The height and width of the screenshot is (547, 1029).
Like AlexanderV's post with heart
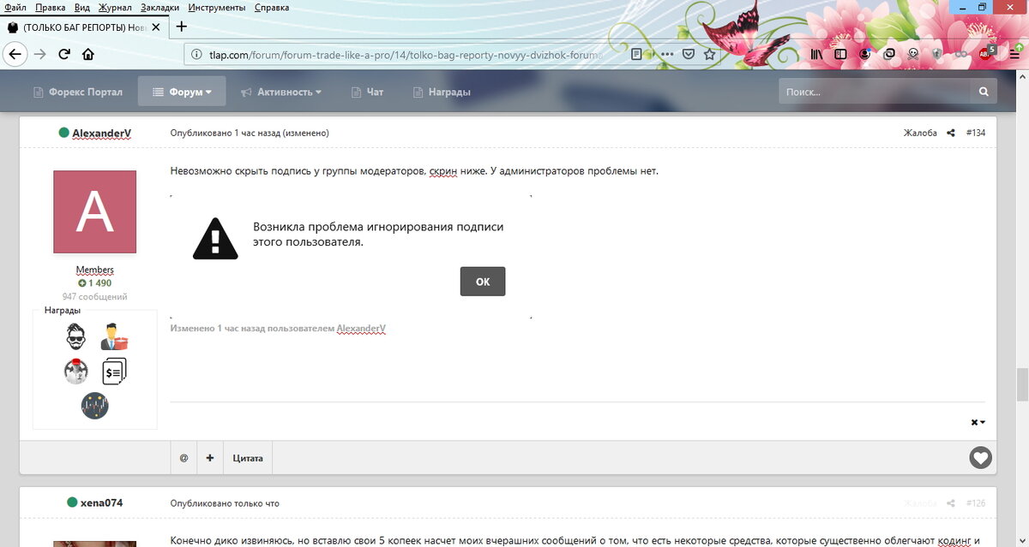click(980, 458)
